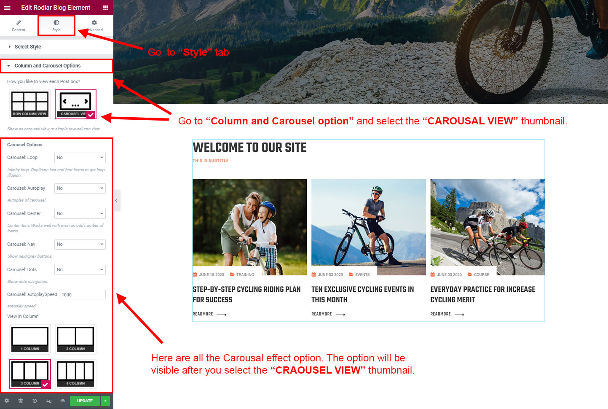Viewport: 608px width, 409px height.
Task: Open the History icon in bottom bar
Action: [35, 401]
